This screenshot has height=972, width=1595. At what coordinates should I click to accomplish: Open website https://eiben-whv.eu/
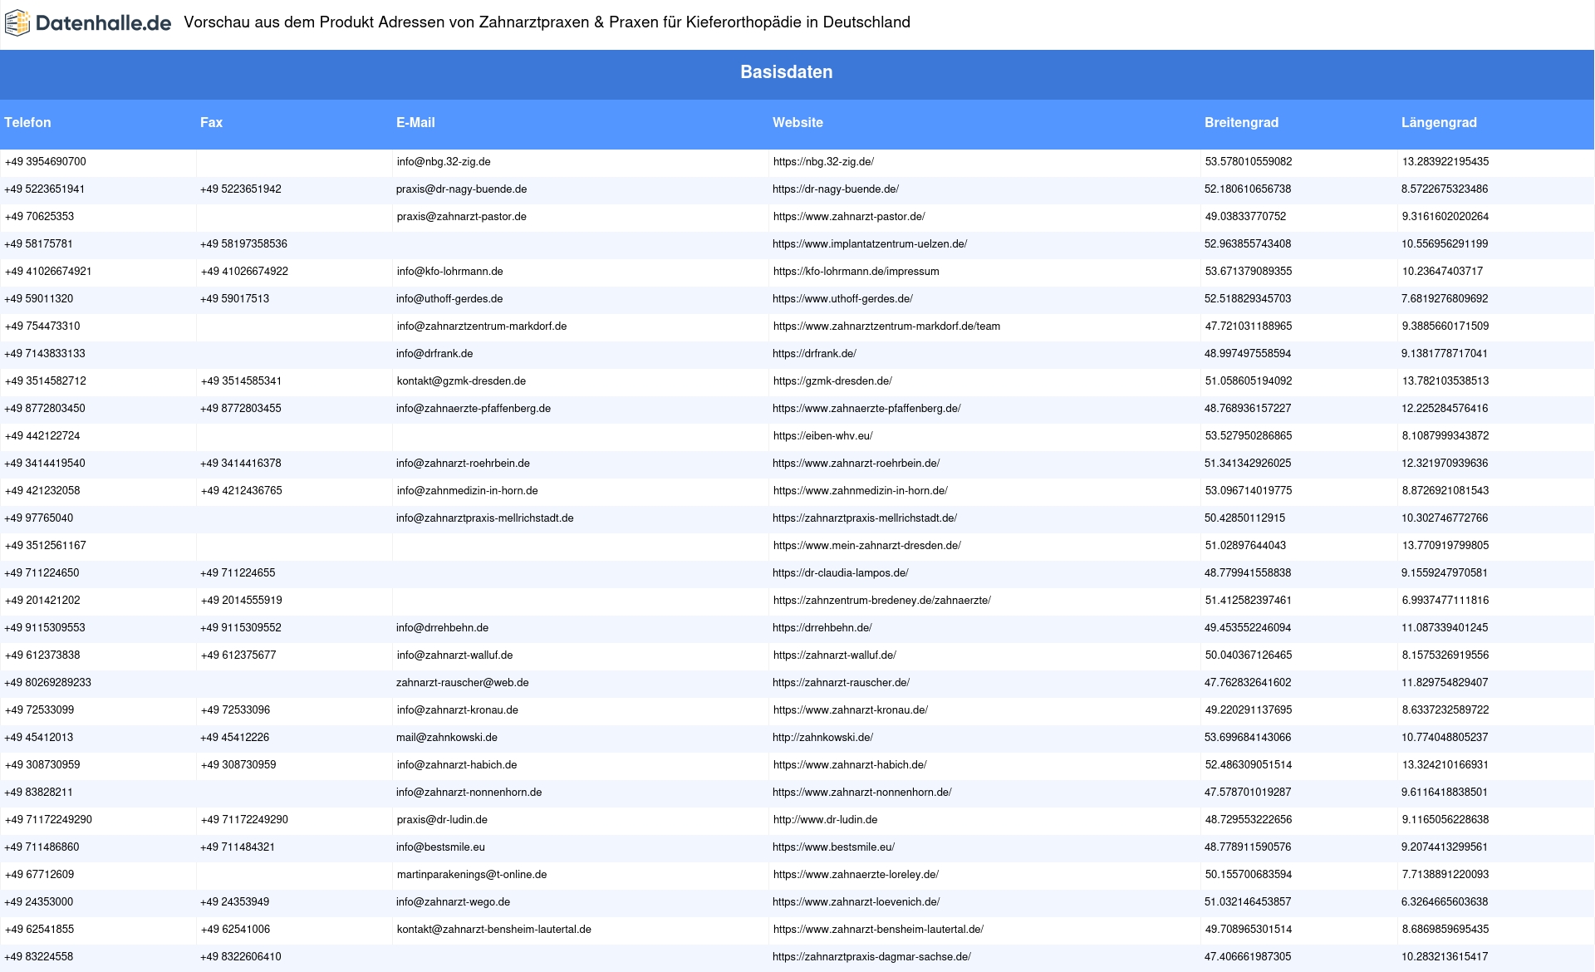pyautogui.click(x=822, y=436)
